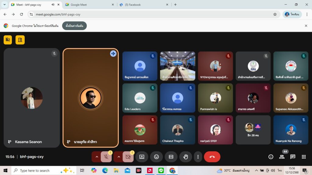
Task: Open the meeting details info icon
Action: point(271,157)
